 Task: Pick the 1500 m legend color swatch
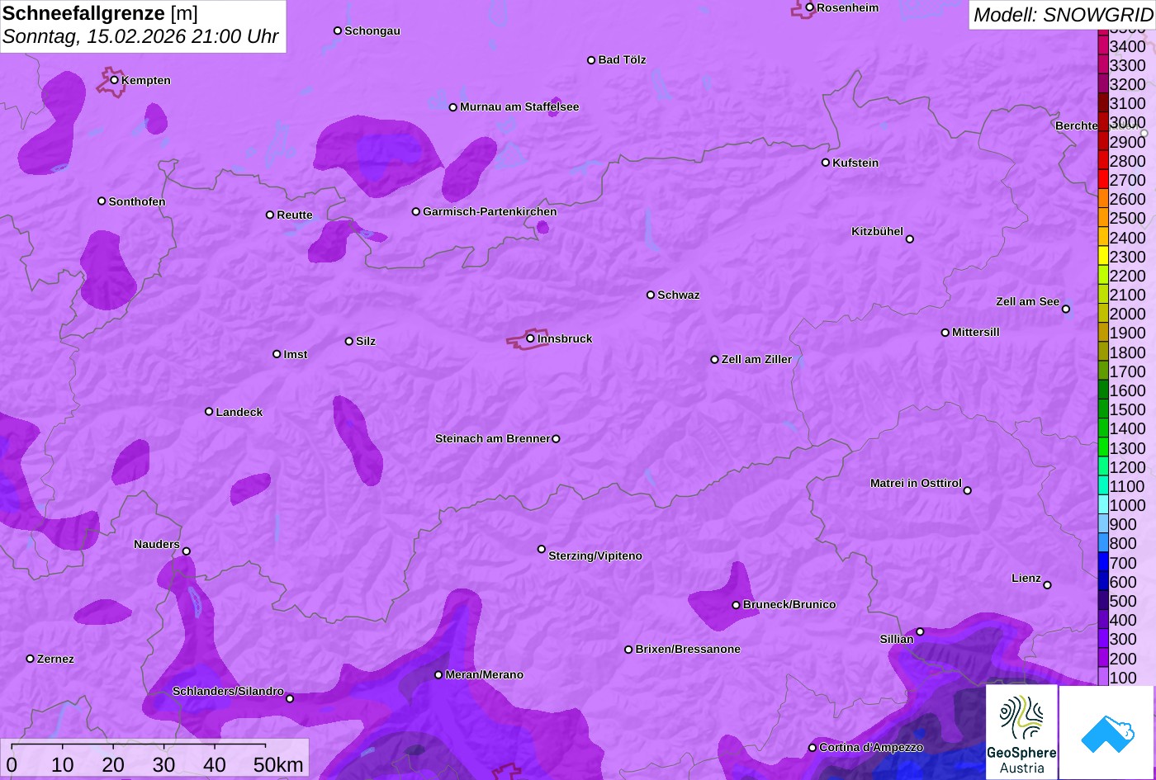point(1102,409)
